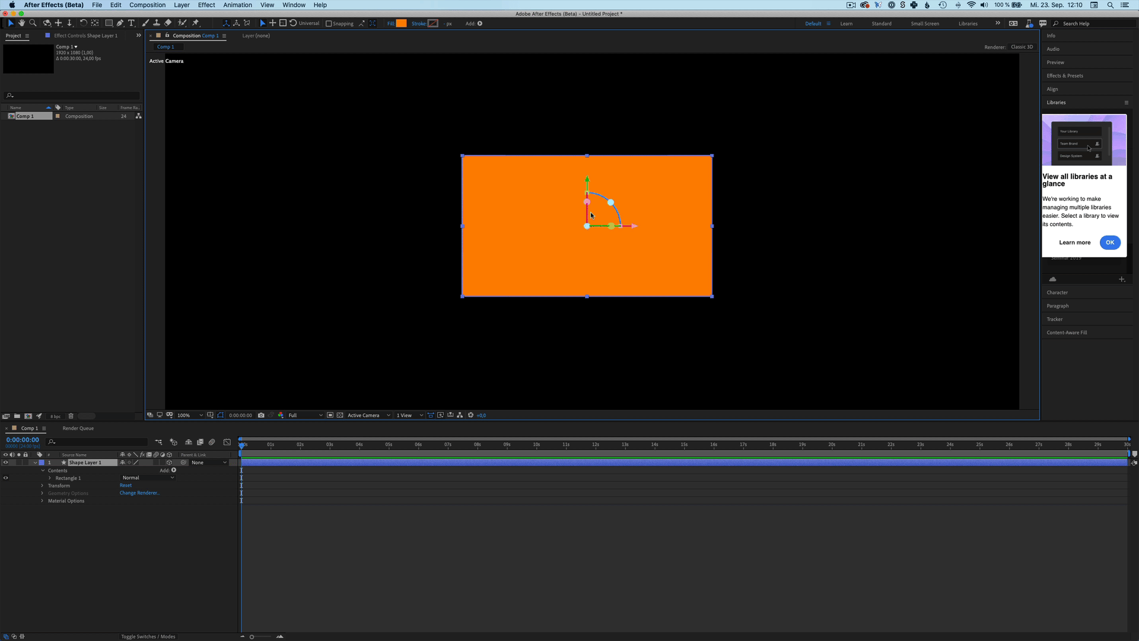This screenshot has height=641, width=1139.
Task: Select the Horizontal Type tool
Action: [131, 23]
